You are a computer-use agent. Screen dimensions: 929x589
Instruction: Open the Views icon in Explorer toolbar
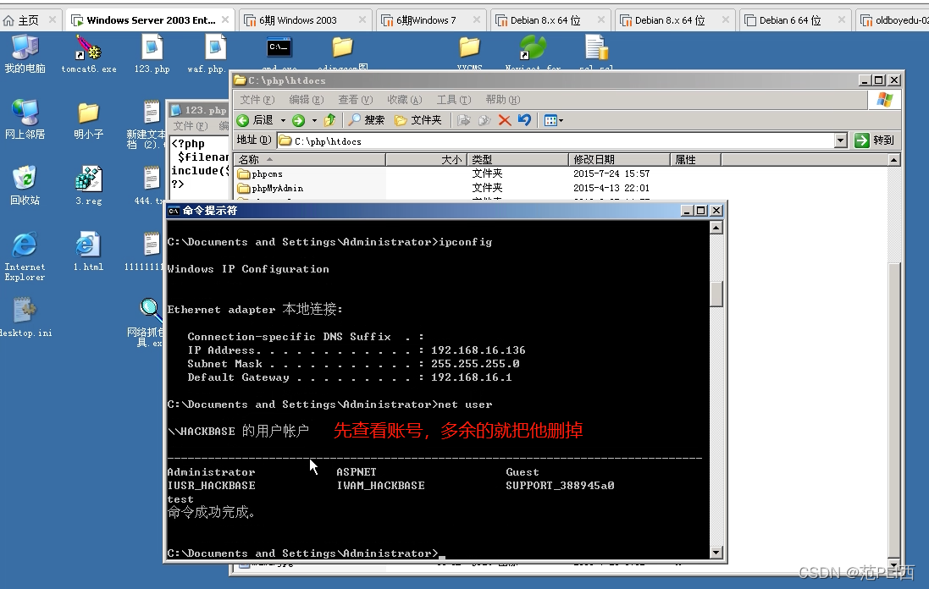551,120
